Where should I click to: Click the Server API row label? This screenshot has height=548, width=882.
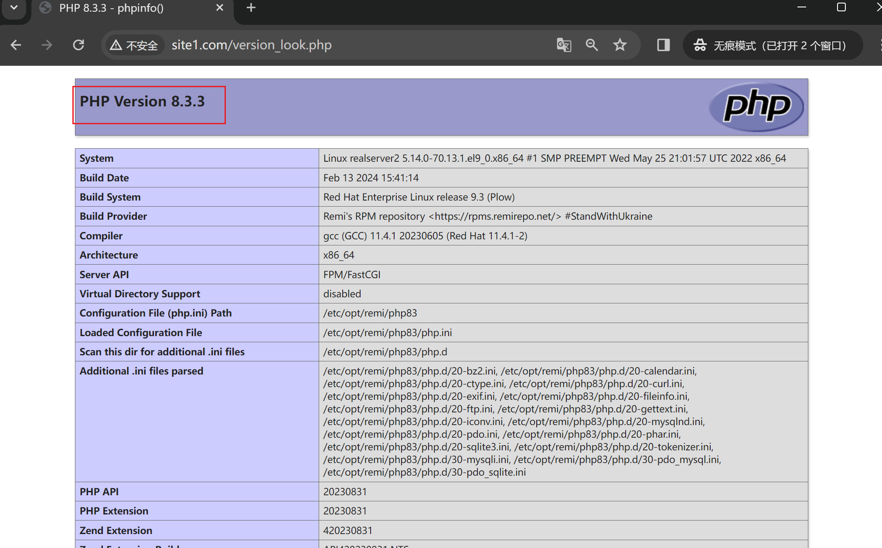coord(104,275)
